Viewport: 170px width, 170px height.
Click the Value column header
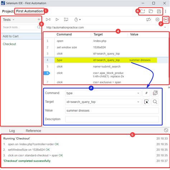pos(134,34)
